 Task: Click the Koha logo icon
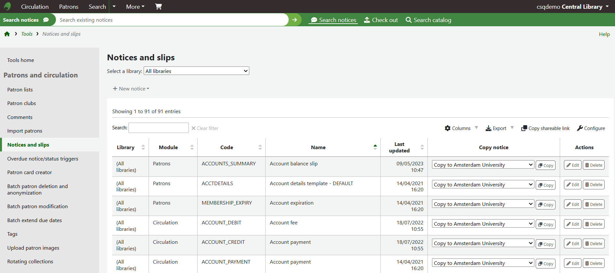pyautogui.click(x=7, y=6)
